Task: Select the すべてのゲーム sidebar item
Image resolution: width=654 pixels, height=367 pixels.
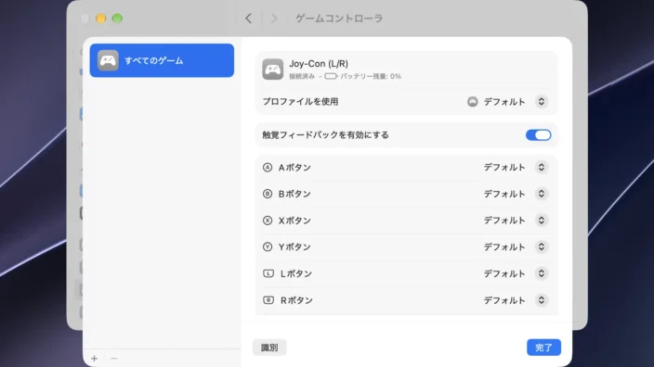Action: (162, 60)
